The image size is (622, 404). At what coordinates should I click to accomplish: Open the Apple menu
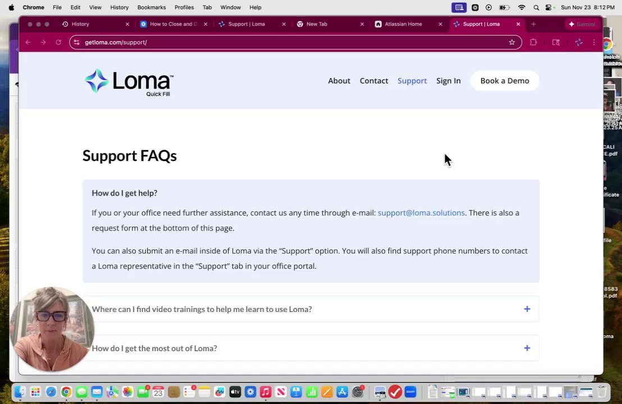11,7
